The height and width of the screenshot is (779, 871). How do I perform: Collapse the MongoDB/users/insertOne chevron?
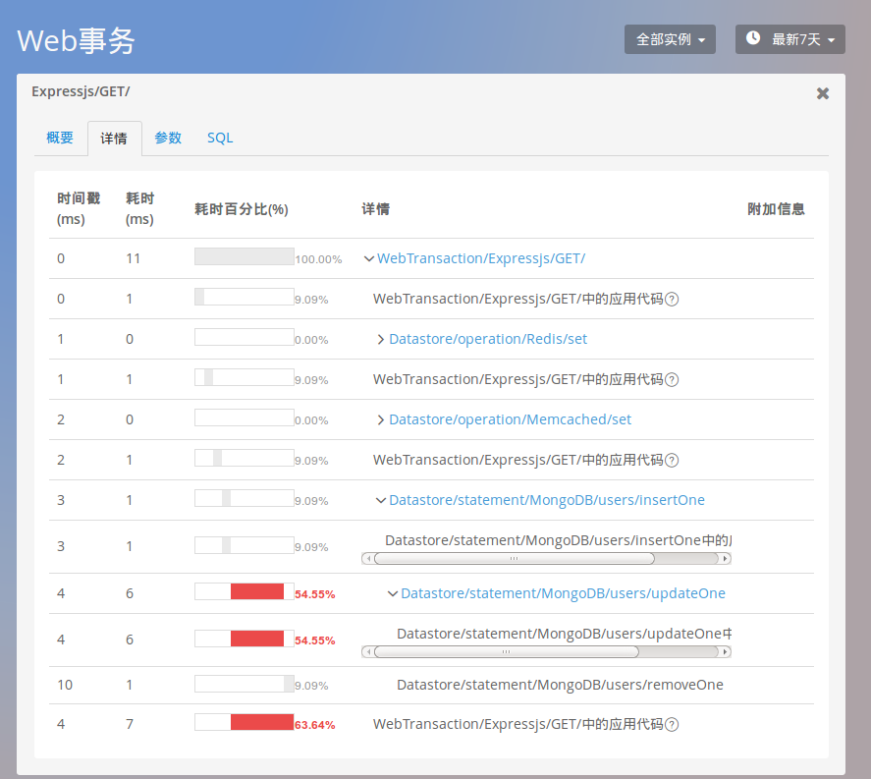(x=380, y=501)
